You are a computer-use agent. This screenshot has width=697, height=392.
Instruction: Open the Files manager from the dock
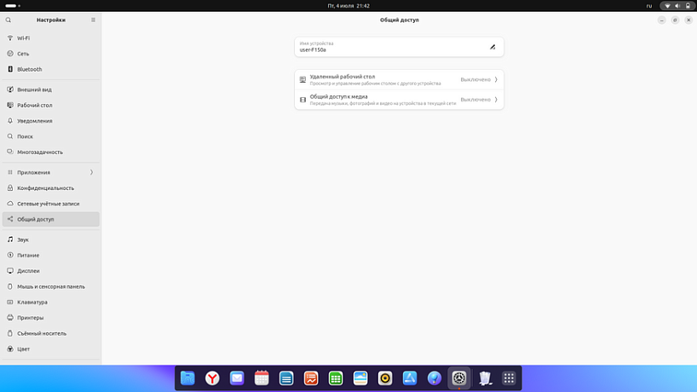tap(187, 378)
